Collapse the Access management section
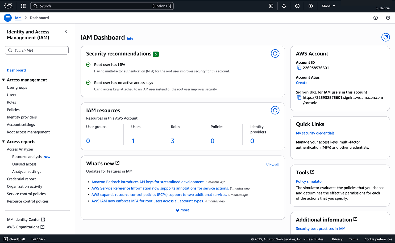The height and width of the screenshot is (243, 395). tap(3, 80)
